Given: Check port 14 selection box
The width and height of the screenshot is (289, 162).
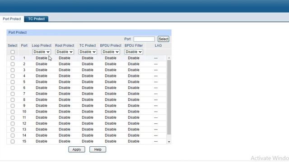Looking at the screenshot, I should click(13, 135).
